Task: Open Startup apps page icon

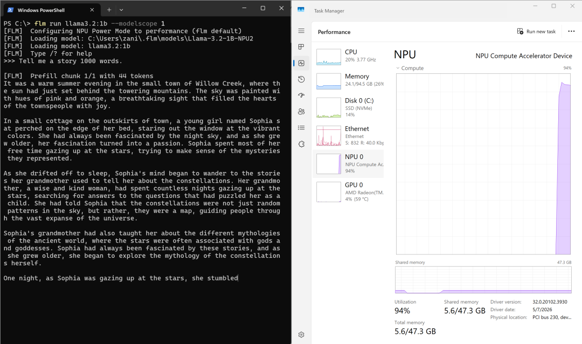Action: tap(301, 95)
